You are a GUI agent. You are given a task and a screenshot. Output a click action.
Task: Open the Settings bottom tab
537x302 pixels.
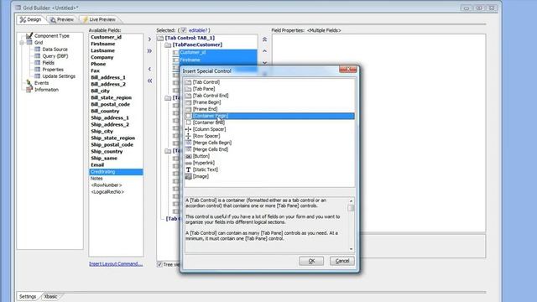pos(28,296)
